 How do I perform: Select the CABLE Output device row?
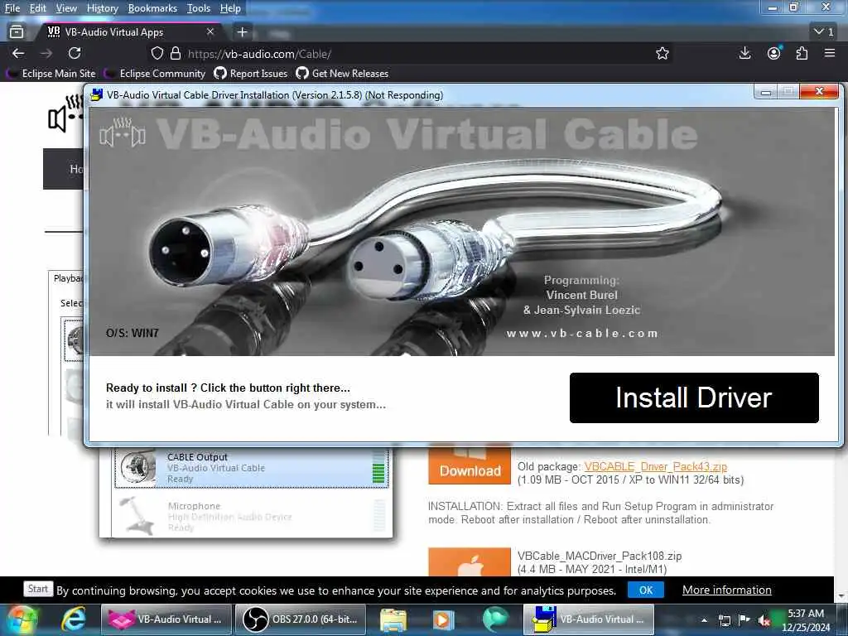[x=252, y=468]
